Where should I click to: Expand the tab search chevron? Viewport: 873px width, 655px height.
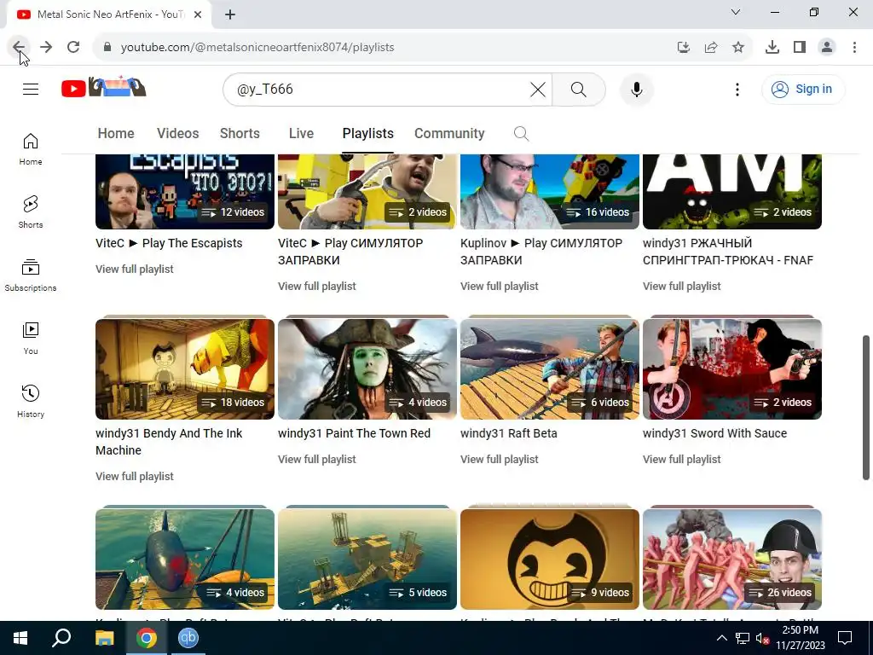pyautogui.click(x=736, y=12)
